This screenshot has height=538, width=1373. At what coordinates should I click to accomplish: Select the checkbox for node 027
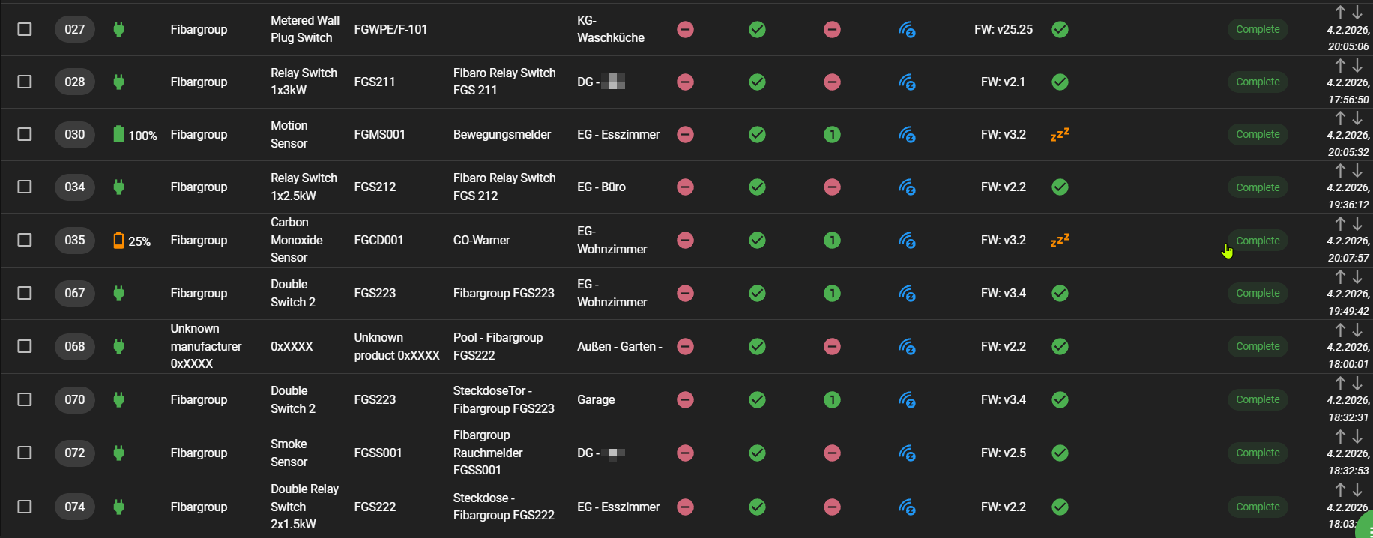[25, 29]
